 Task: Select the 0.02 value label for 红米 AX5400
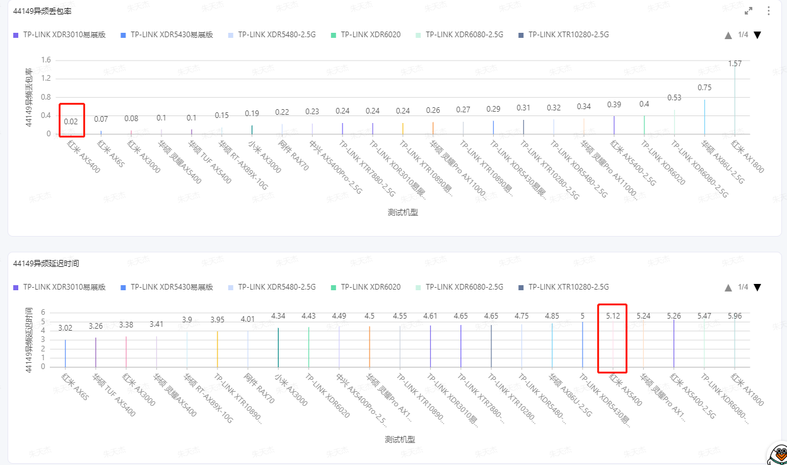coord(71,122)
